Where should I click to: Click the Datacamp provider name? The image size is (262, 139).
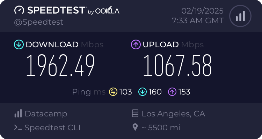pos(46,114)
